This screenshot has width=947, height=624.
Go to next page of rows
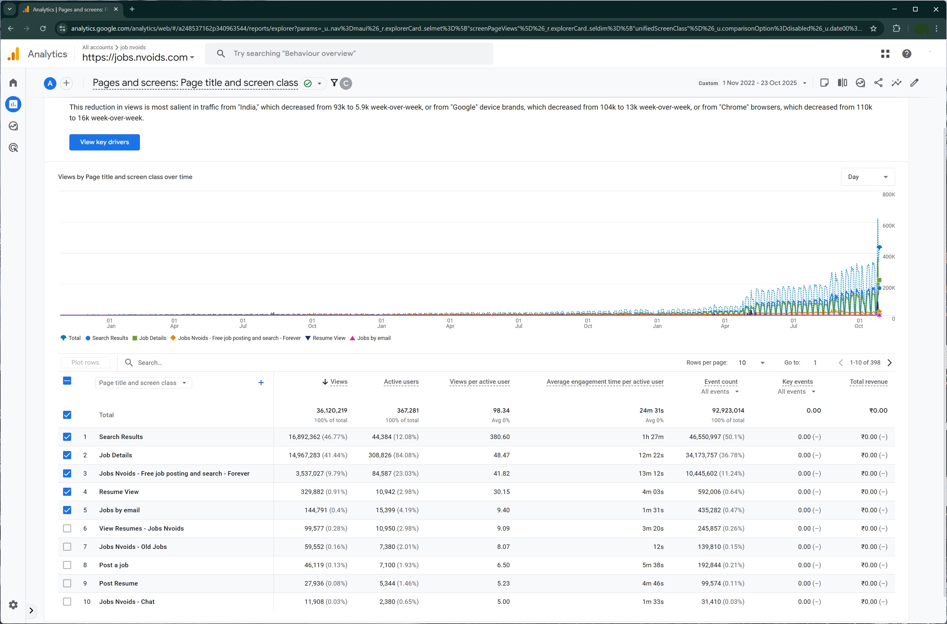tap(890, 362)
